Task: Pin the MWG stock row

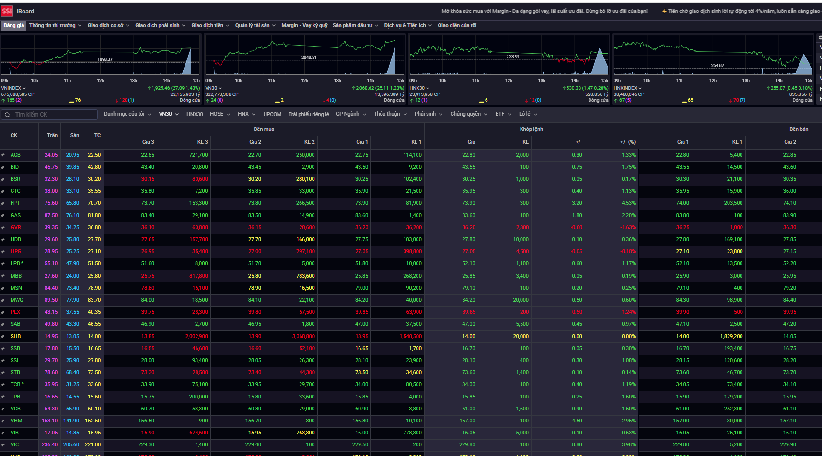Action: (x=3, y=300)
